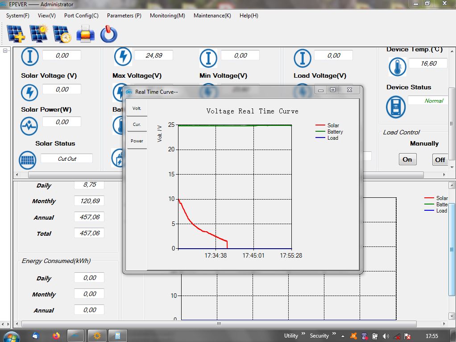This screenshot has width=456, height=342.
Task: Click the Monthly energy generated value field
Action: coord(89,201)
